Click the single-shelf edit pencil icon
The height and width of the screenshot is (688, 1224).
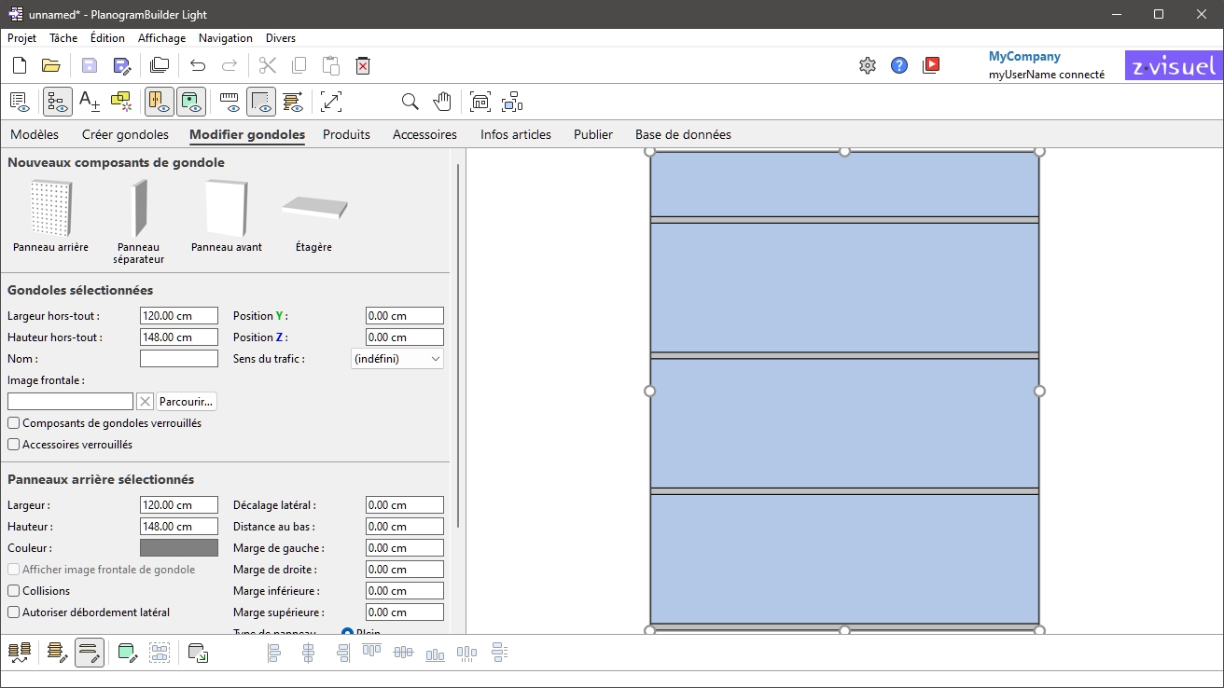click(90, 653)
